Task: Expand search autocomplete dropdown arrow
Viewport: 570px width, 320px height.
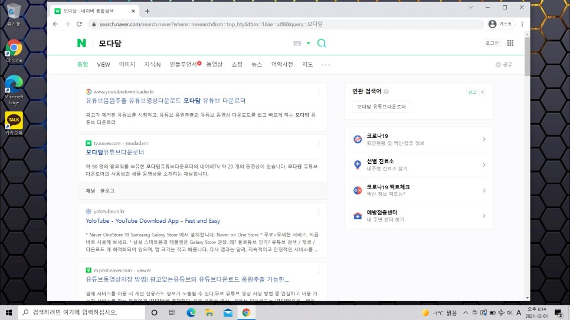Action: click(308, 43)
